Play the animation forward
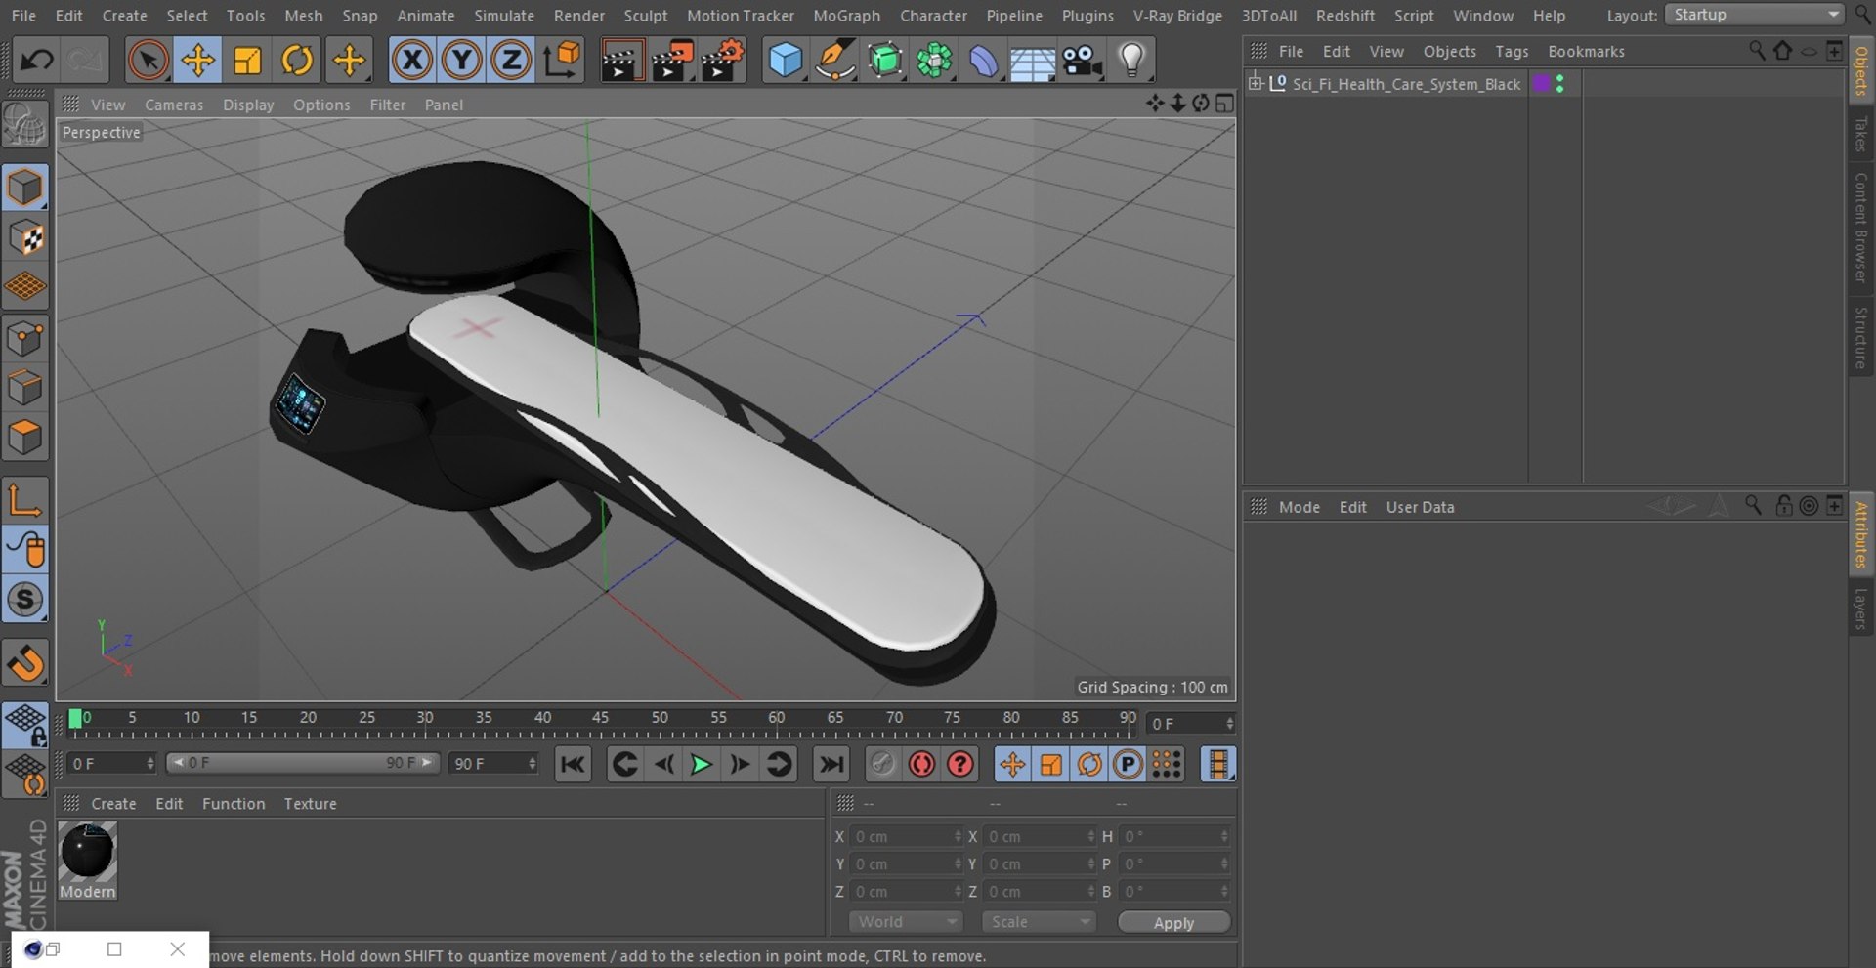 [x=701, y=765]
